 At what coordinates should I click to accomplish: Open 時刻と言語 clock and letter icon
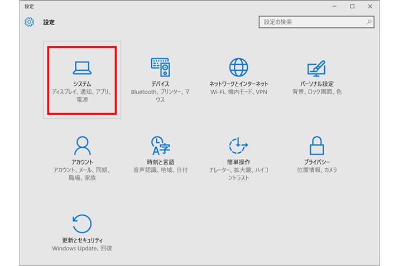pyautogui.click(x=160, y=146)
